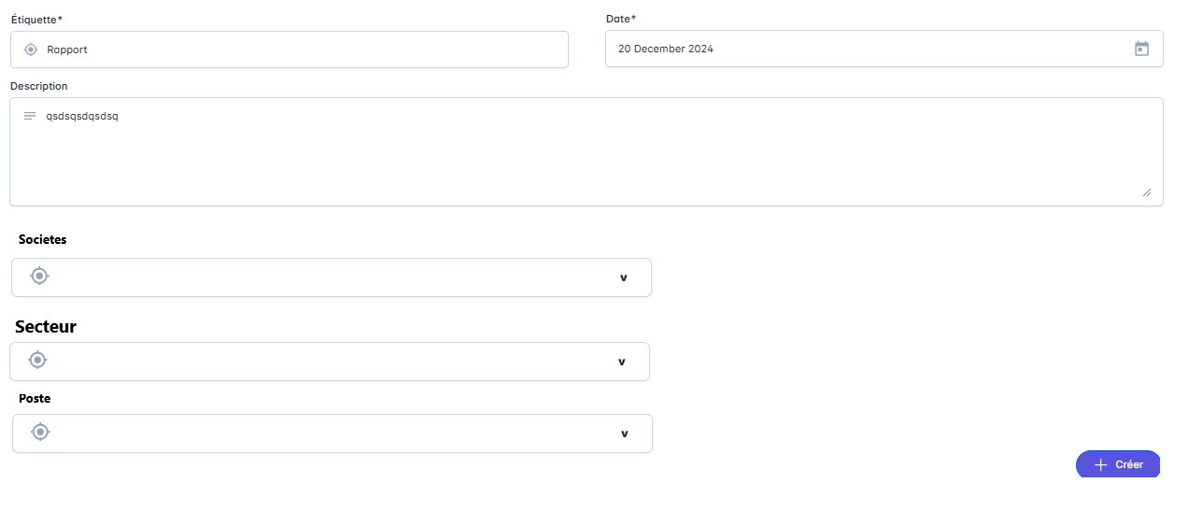
Task: Click the Secteur heading label
Action: pos(46,326)
